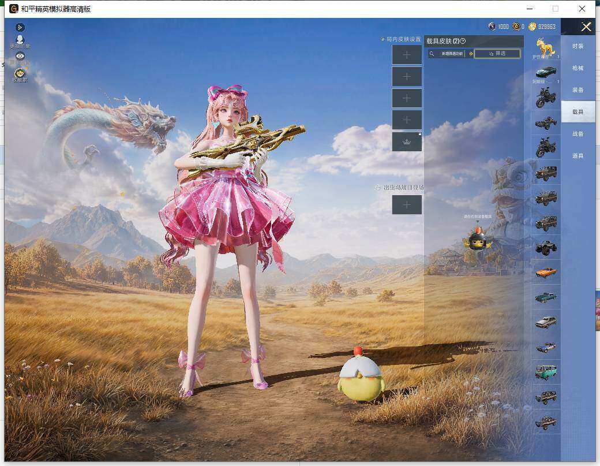Viewport: 600px width, 466px height.
Task: Choose the three-wheeled buggy vehicle
Action: (546, 123)
